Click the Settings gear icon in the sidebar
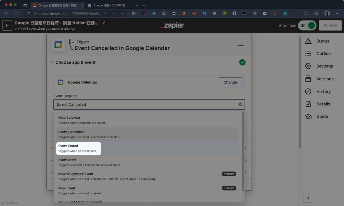Image resolution: width=344 pixels, height=206 pixels. point(308,66)
